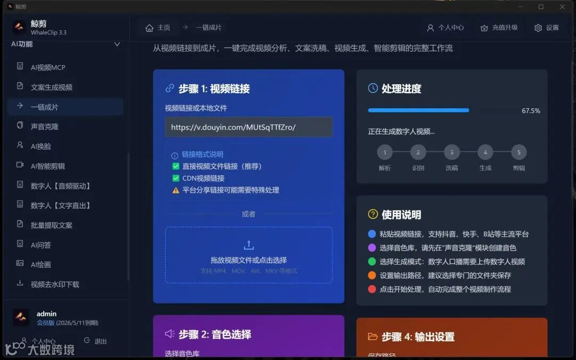The height and width of the screenshot is (360, 576).
Task: Click the link icon beside 步骤 1
Action: 170,88
